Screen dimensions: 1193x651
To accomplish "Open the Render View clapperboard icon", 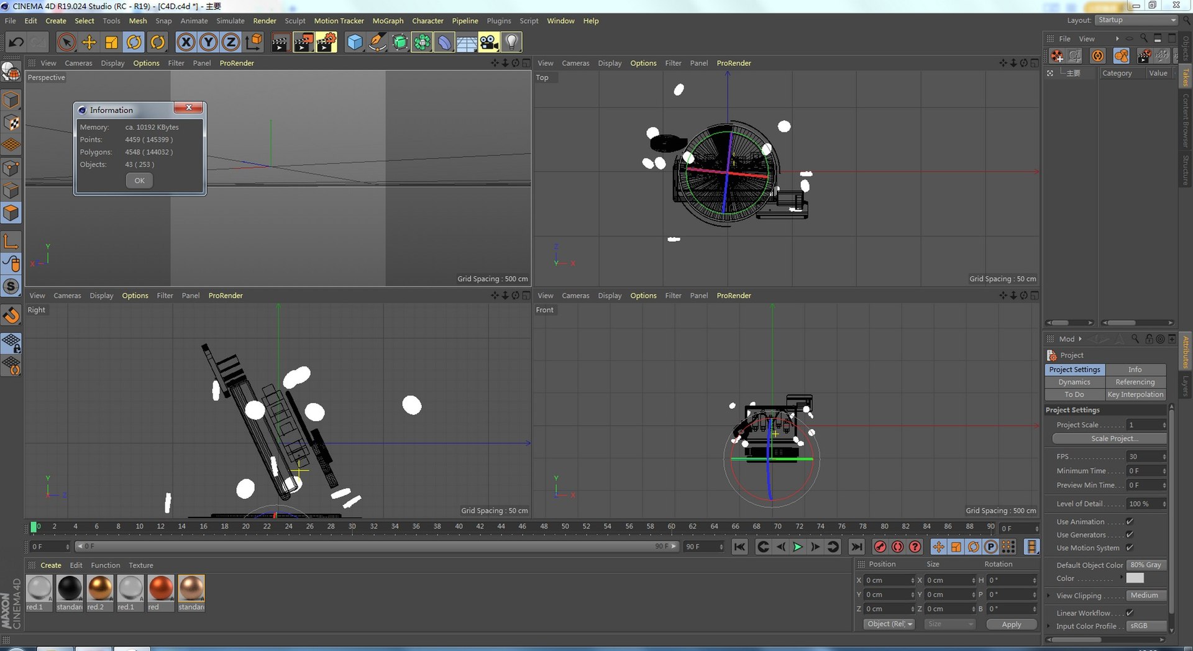I will point(280,42).
